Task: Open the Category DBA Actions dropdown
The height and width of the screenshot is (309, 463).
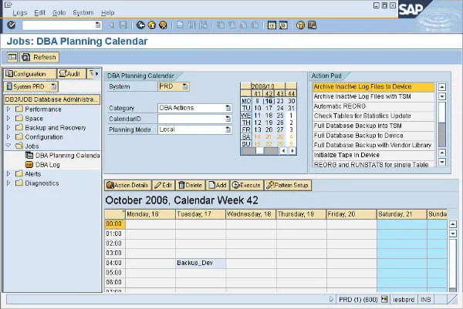Action: pos(228,108)
